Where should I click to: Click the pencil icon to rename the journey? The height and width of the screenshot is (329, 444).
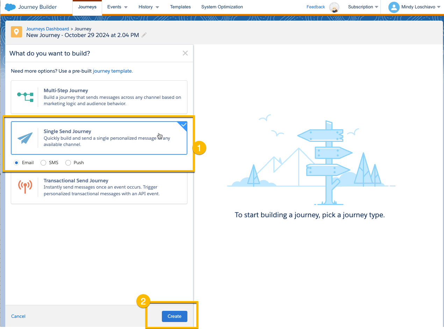pyautogui.click(x=144, y=35)
